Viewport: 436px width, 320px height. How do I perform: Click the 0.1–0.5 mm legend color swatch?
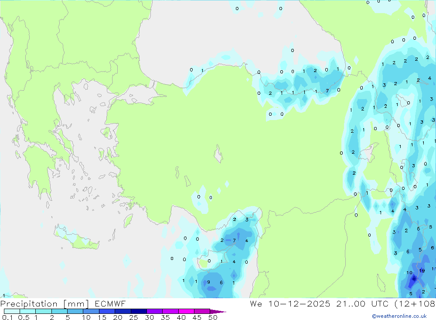12,311
